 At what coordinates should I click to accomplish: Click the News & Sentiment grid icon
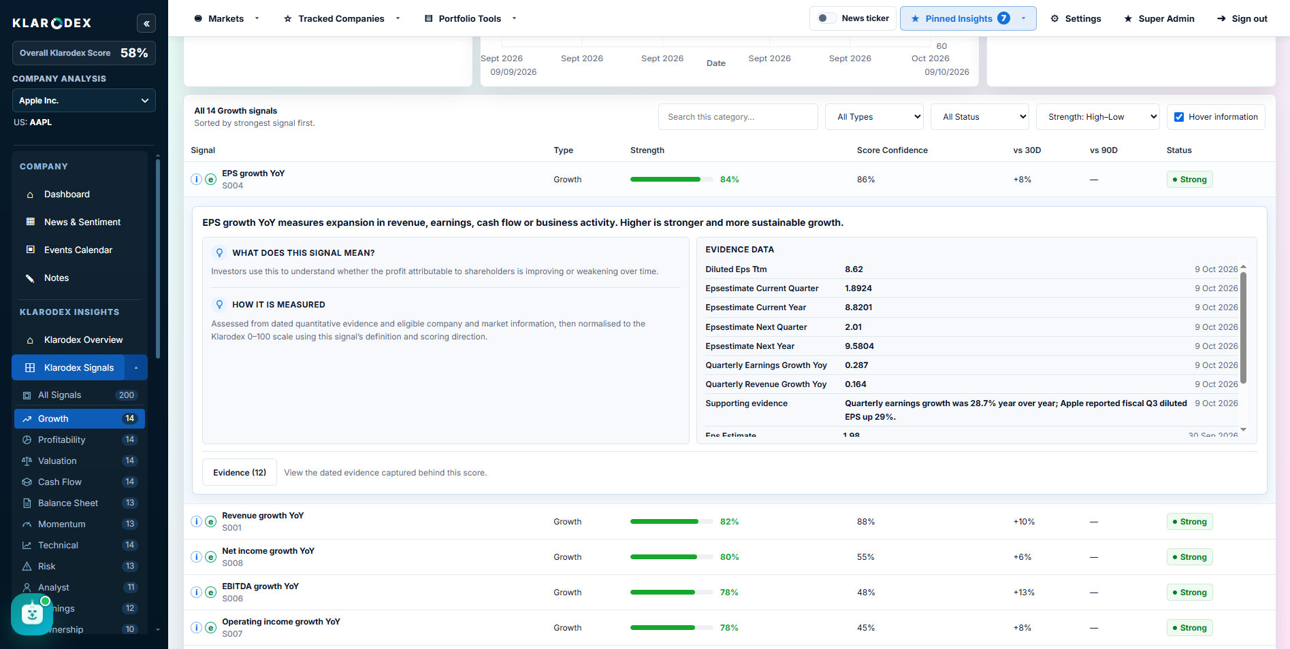(30, 222)
